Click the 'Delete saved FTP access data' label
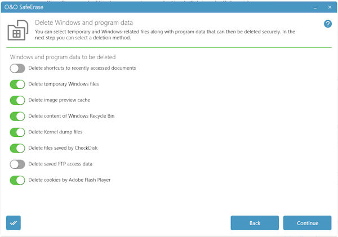The image size is (338, 237). click(60, 164)
